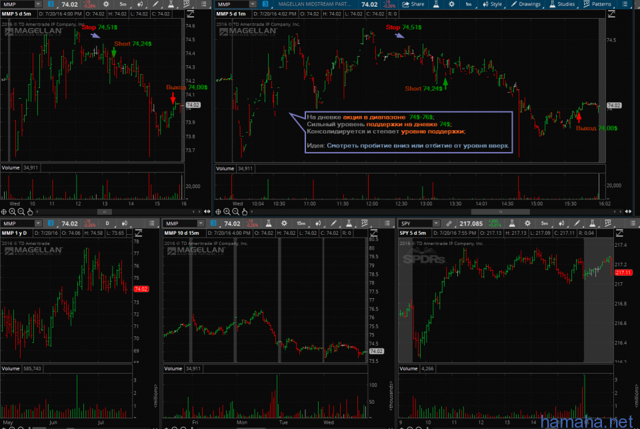The image size is (640, 429).
Task: Click the price-axis scale icon in the MMP 1m chart
Action: (611, 14)
